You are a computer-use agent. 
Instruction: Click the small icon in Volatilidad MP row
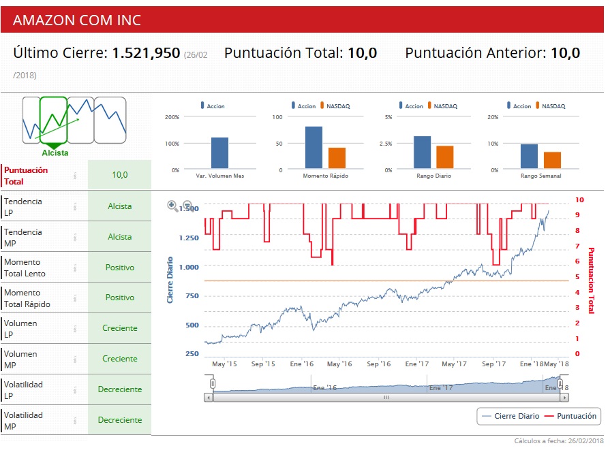pyautogui.click(x=75, y=421)
